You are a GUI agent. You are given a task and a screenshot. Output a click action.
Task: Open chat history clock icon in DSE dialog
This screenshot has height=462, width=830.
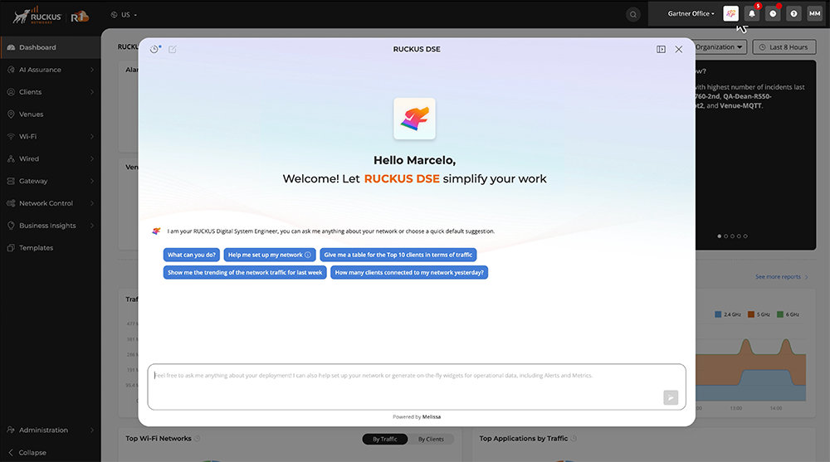[154, 49]
